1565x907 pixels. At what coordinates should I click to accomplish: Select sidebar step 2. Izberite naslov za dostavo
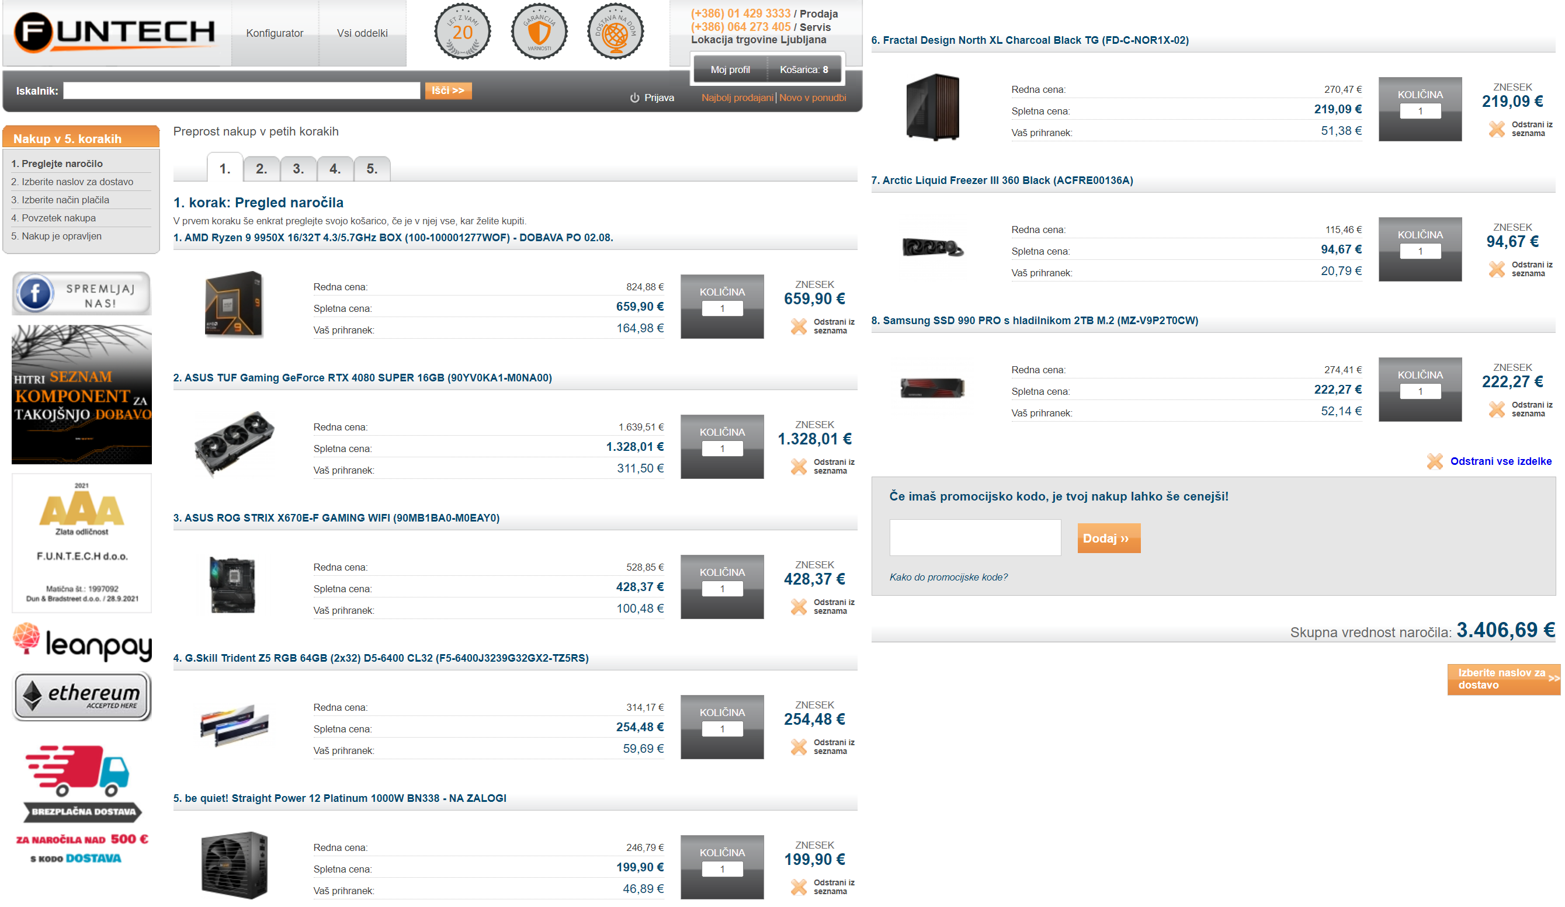coord(72,182)
